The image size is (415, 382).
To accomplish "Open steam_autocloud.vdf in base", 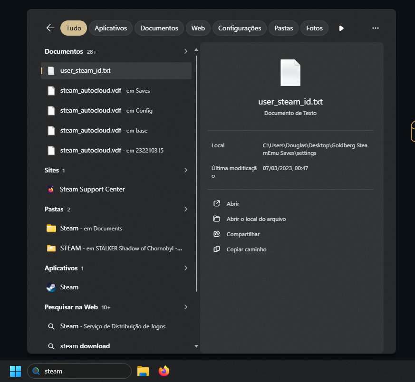I will tap(116, 130).
